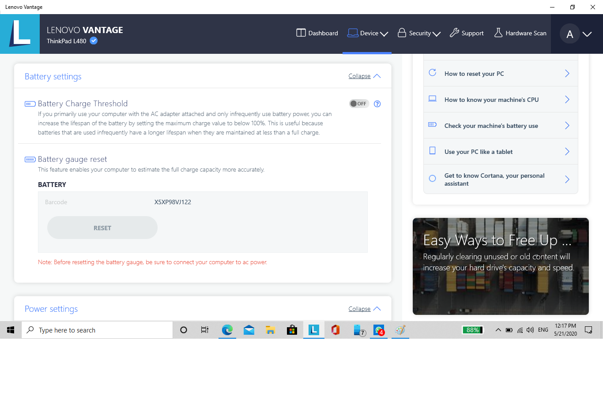Viewport: 603px width, 400px height.
Task: Go to the Support page
Action: [x=467, y=33]
